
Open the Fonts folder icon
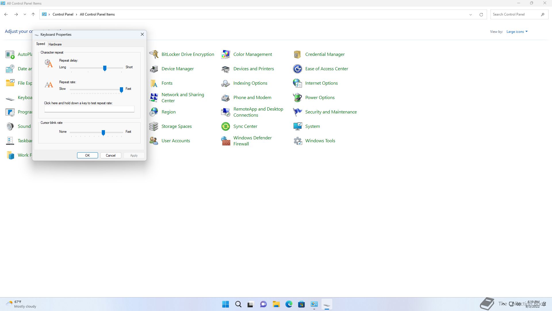[154, 83]
